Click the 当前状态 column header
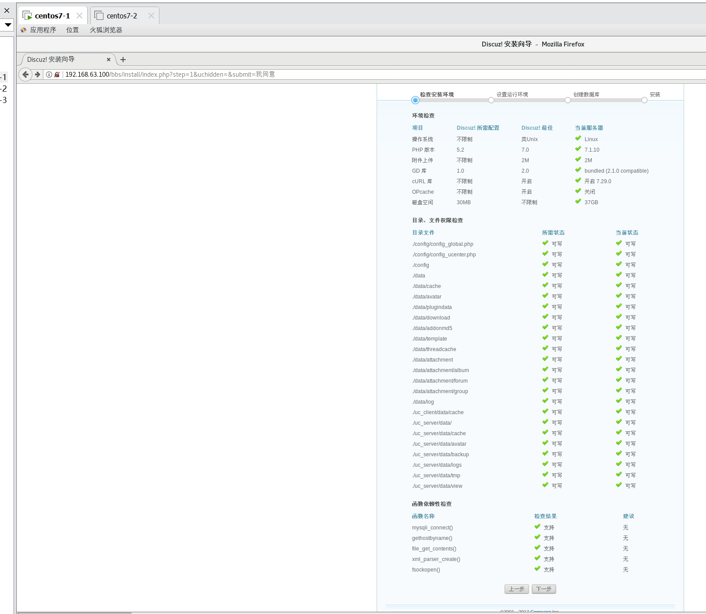The height and width of the screenshot is (614, 706). pos(627,233)
